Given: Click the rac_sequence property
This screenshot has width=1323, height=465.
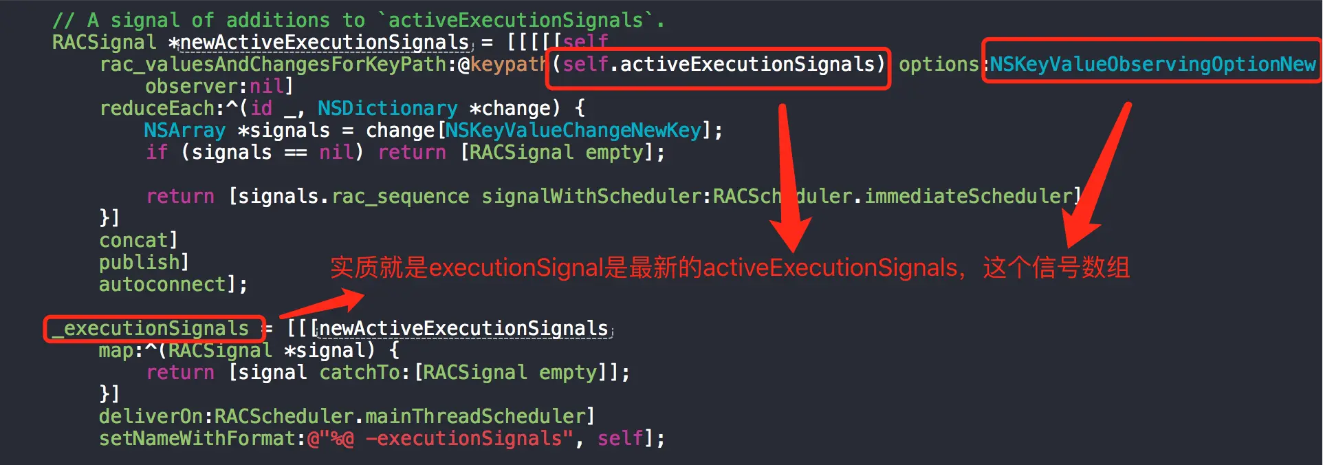Looking at the screenshot, I should click(400, 197).
